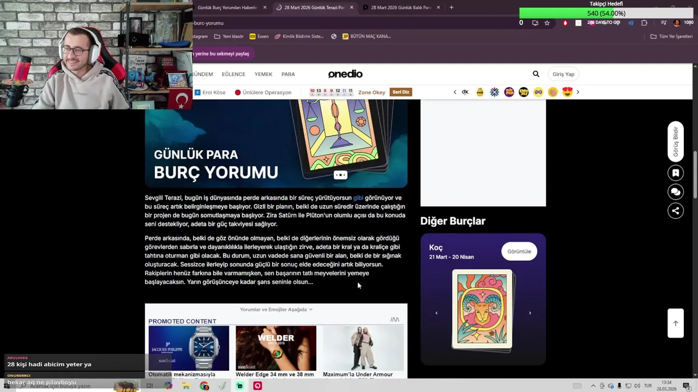Click the 'Giriş Yap' button
The height and width of the screenshot is (392, 698).
point(563,74)
